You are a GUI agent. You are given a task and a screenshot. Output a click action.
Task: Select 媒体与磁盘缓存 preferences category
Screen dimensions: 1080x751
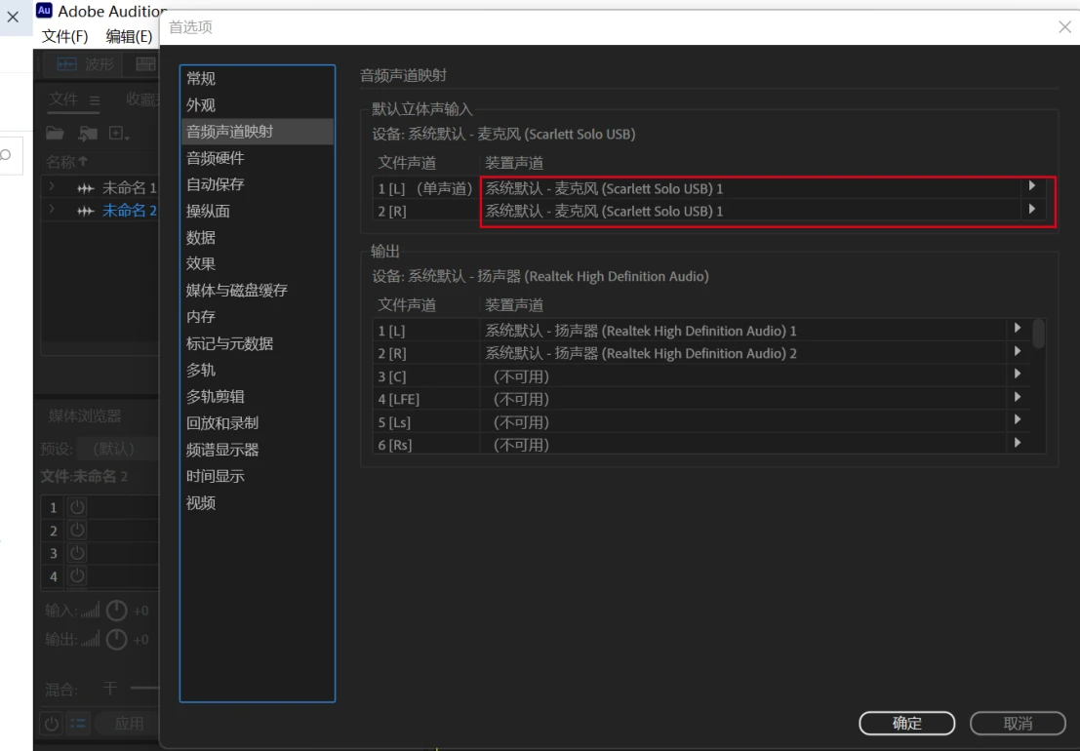(258, 291)
